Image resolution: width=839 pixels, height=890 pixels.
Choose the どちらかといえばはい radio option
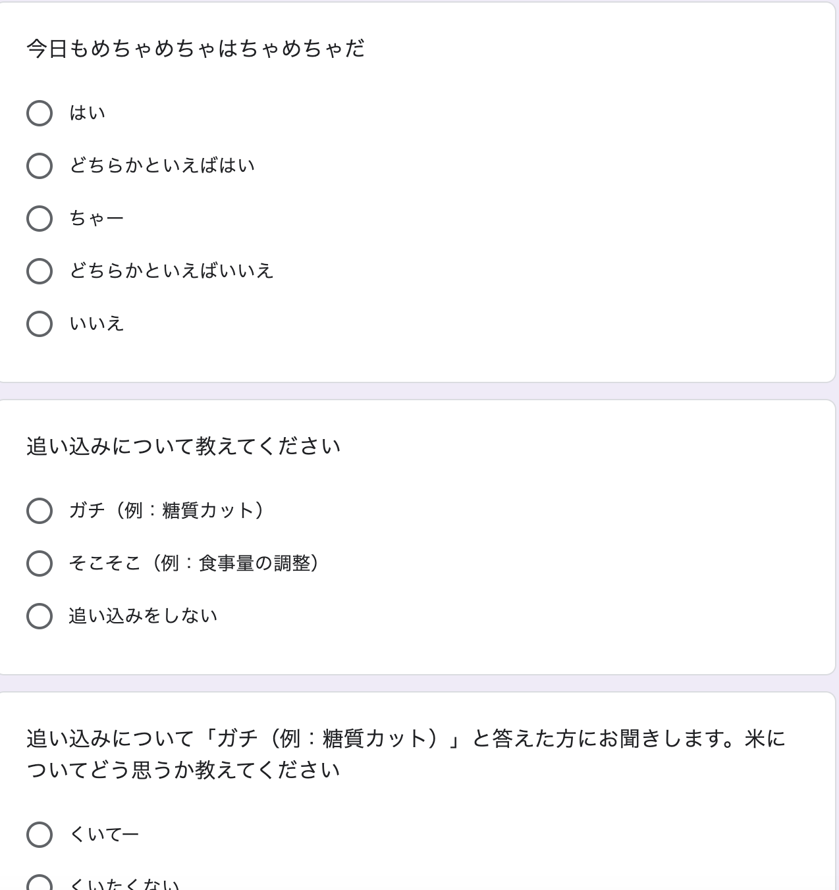coord(40,166)
